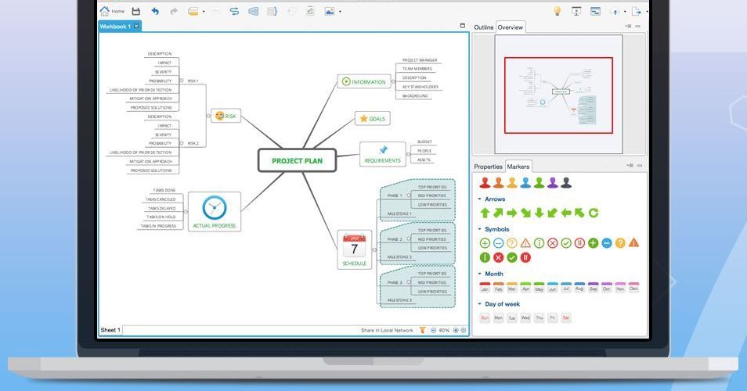This screenshot has height=391, width=747.
Task: Collapse the Day of week marker group
Action: tap(480, 304)
